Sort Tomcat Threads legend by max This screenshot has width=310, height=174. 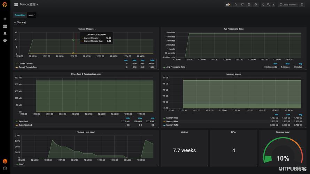[x=134, y=60]
